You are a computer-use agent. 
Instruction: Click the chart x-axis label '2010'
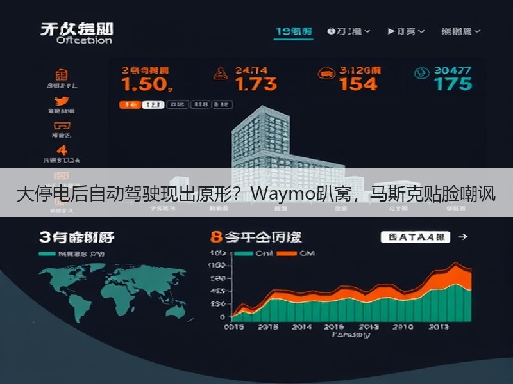(x=403, y=327)
